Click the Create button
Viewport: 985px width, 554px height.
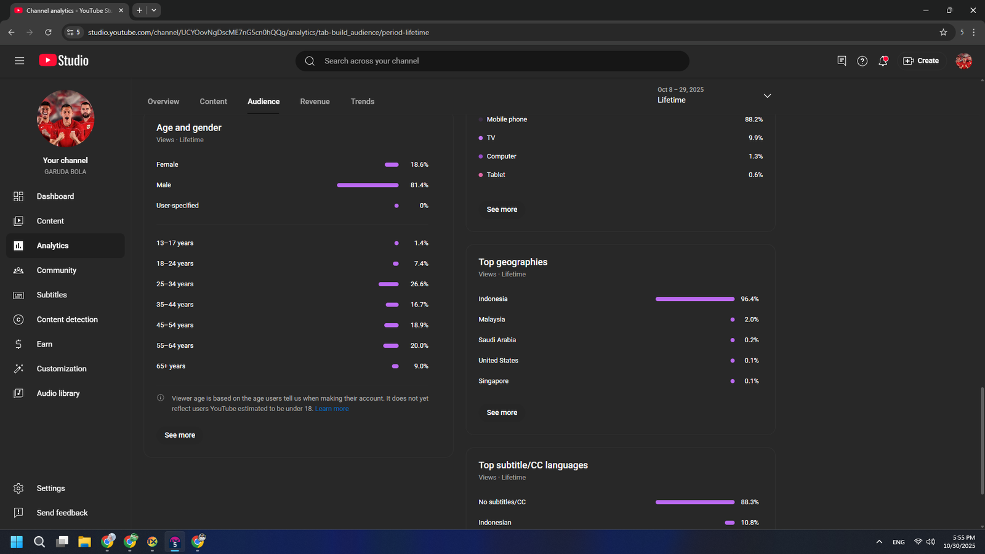921,61
